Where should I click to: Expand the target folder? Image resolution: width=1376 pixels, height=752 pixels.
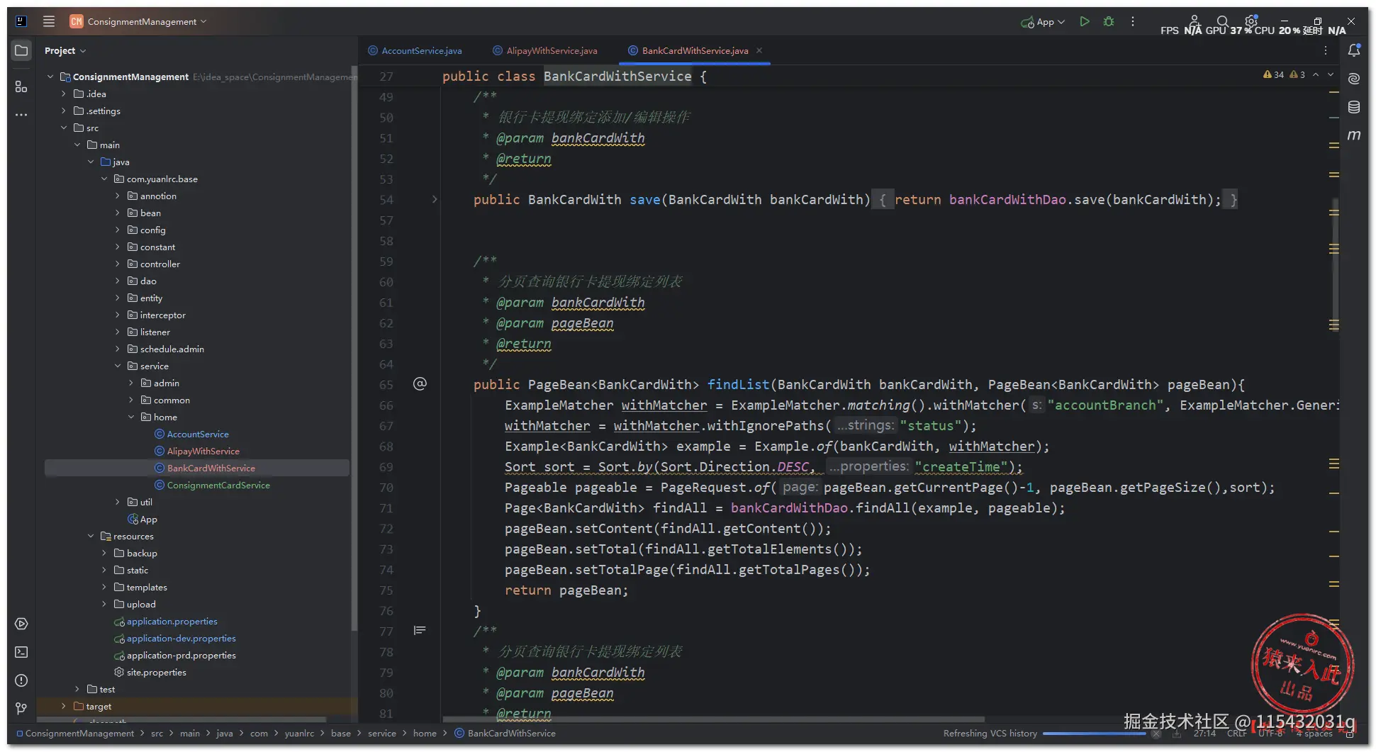coord(64,706)
